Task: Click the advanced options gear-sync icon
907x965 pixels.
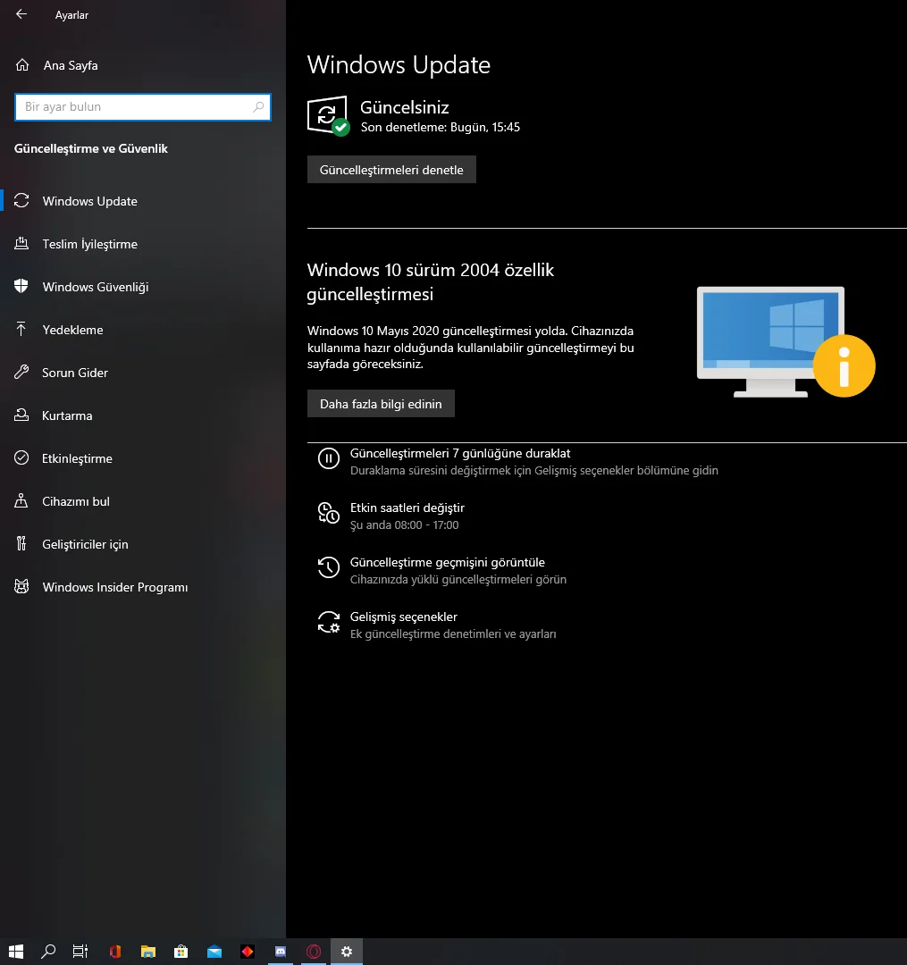Action: pos(329,622)
